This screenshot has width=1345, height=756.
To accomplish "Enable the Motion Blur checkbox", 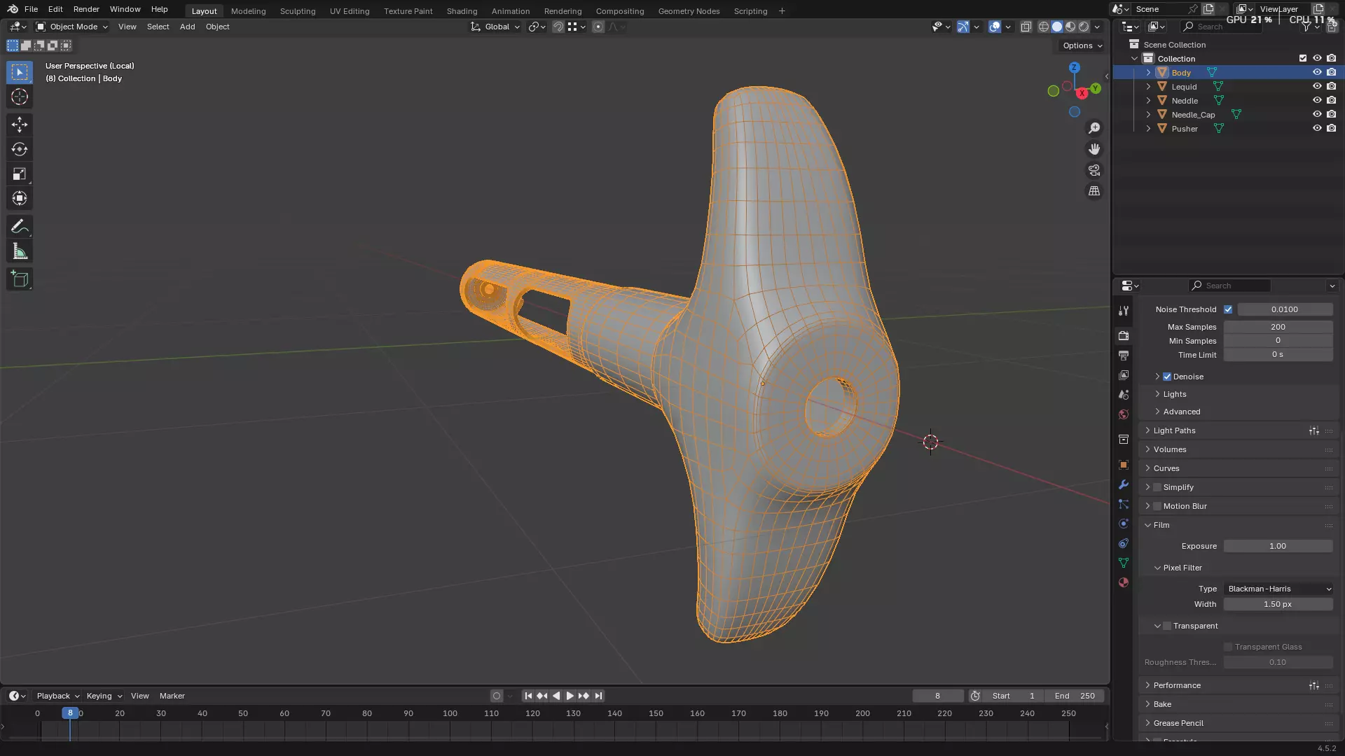I will [1157, 506].
